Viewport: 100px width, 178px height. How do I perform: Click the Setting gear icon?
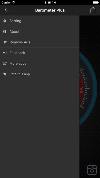click(x=5, y=21)
